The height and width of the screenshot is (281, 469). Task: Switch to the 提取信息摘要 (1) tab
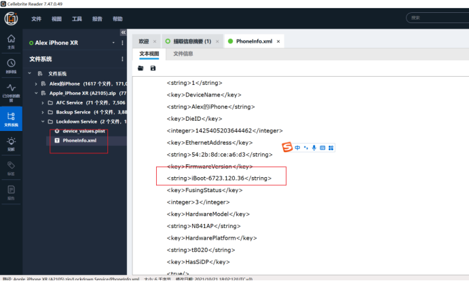[x=192, y=41]
